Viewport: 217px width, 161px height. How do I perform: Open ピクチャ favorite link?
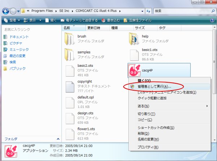point(16,43)
